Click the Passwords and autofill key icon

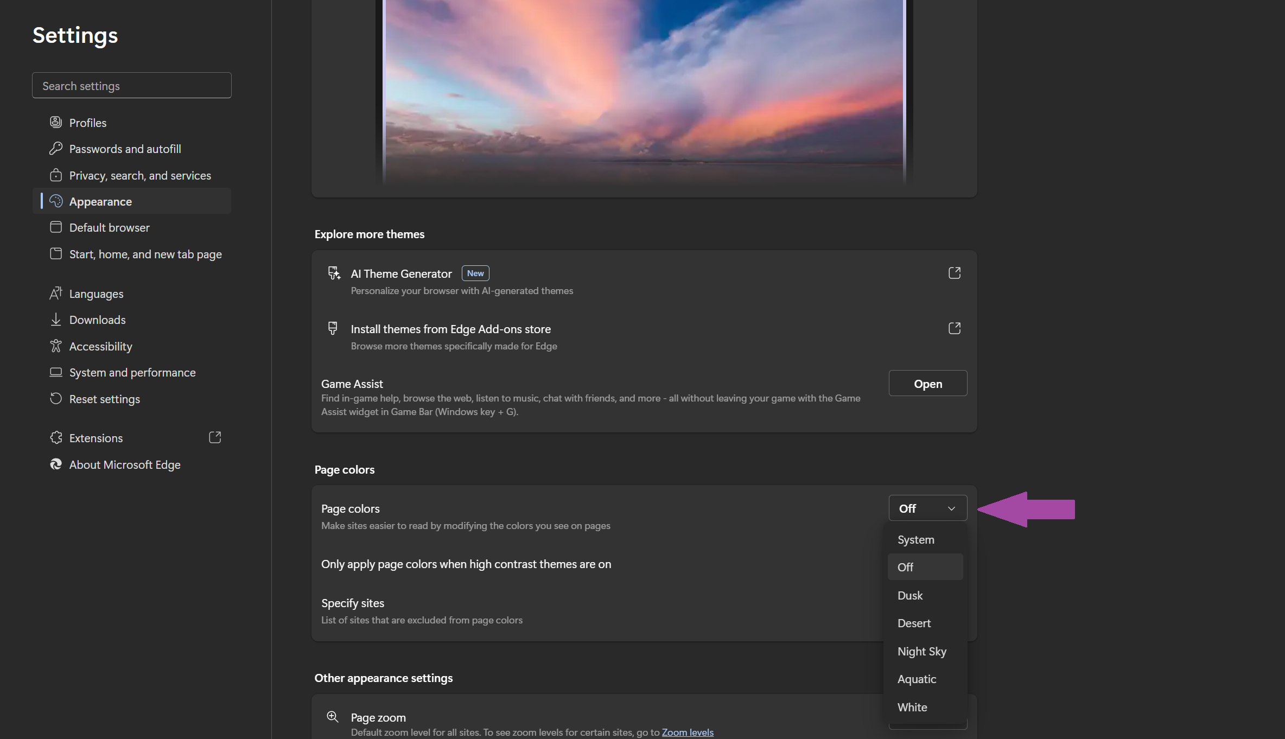55,148
